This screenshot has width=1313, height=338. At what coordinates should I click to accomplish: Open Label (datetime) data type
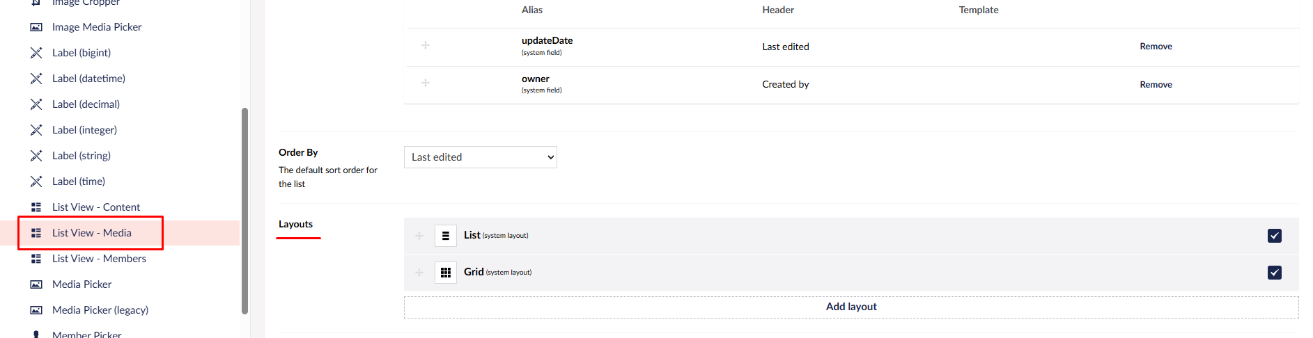88,79
